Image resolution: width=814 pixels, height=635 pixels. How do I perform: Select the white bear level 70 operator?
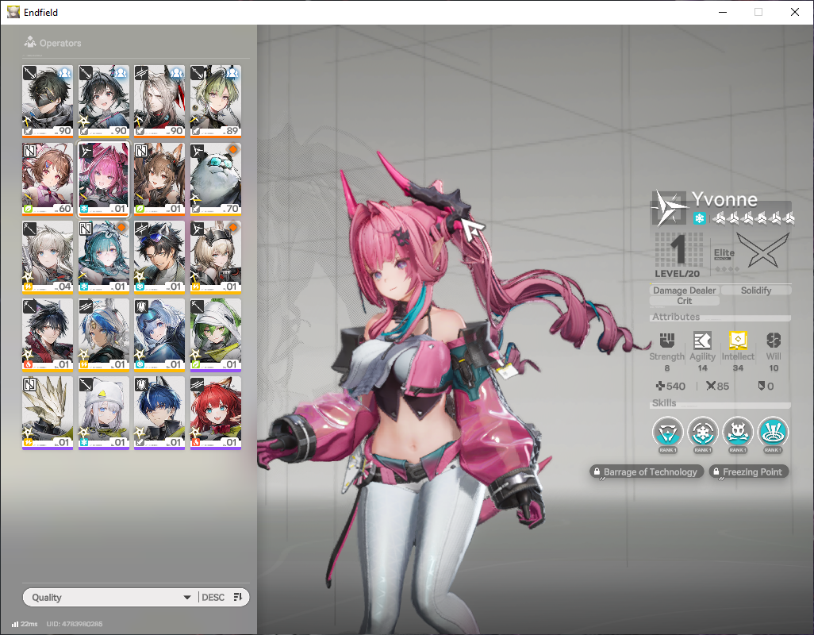pos(216,179)
